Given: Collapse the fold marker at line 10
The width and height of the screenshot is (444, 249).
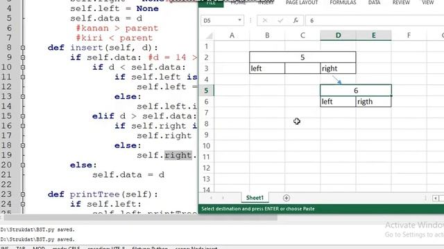Looking at the screenshot, I should (23, 67).
